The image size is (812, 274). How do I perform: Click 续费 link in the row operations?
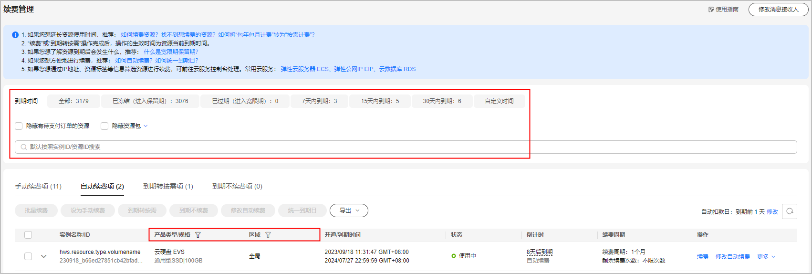[703, 257]
